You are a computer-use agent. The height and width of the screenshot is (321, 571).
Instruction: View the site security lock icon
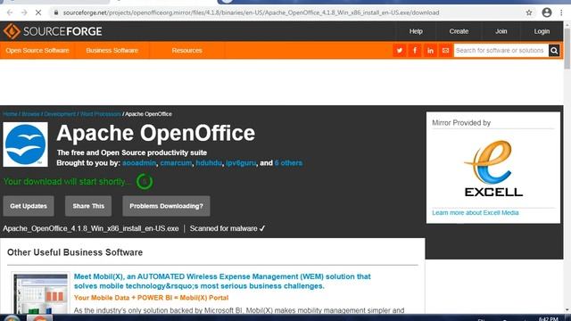(55, 12)
